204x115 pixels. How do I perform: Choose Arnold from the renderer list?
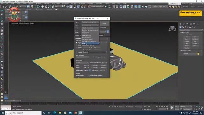[x=90, y=43]
